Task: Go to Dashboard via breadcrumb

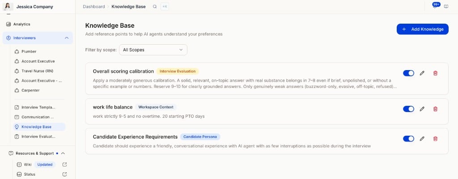Action: point(94,7)
